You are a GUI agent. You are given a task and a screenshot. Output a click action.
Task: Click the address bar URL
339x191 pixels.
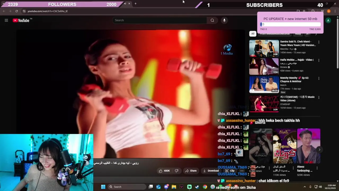point(48,11)
